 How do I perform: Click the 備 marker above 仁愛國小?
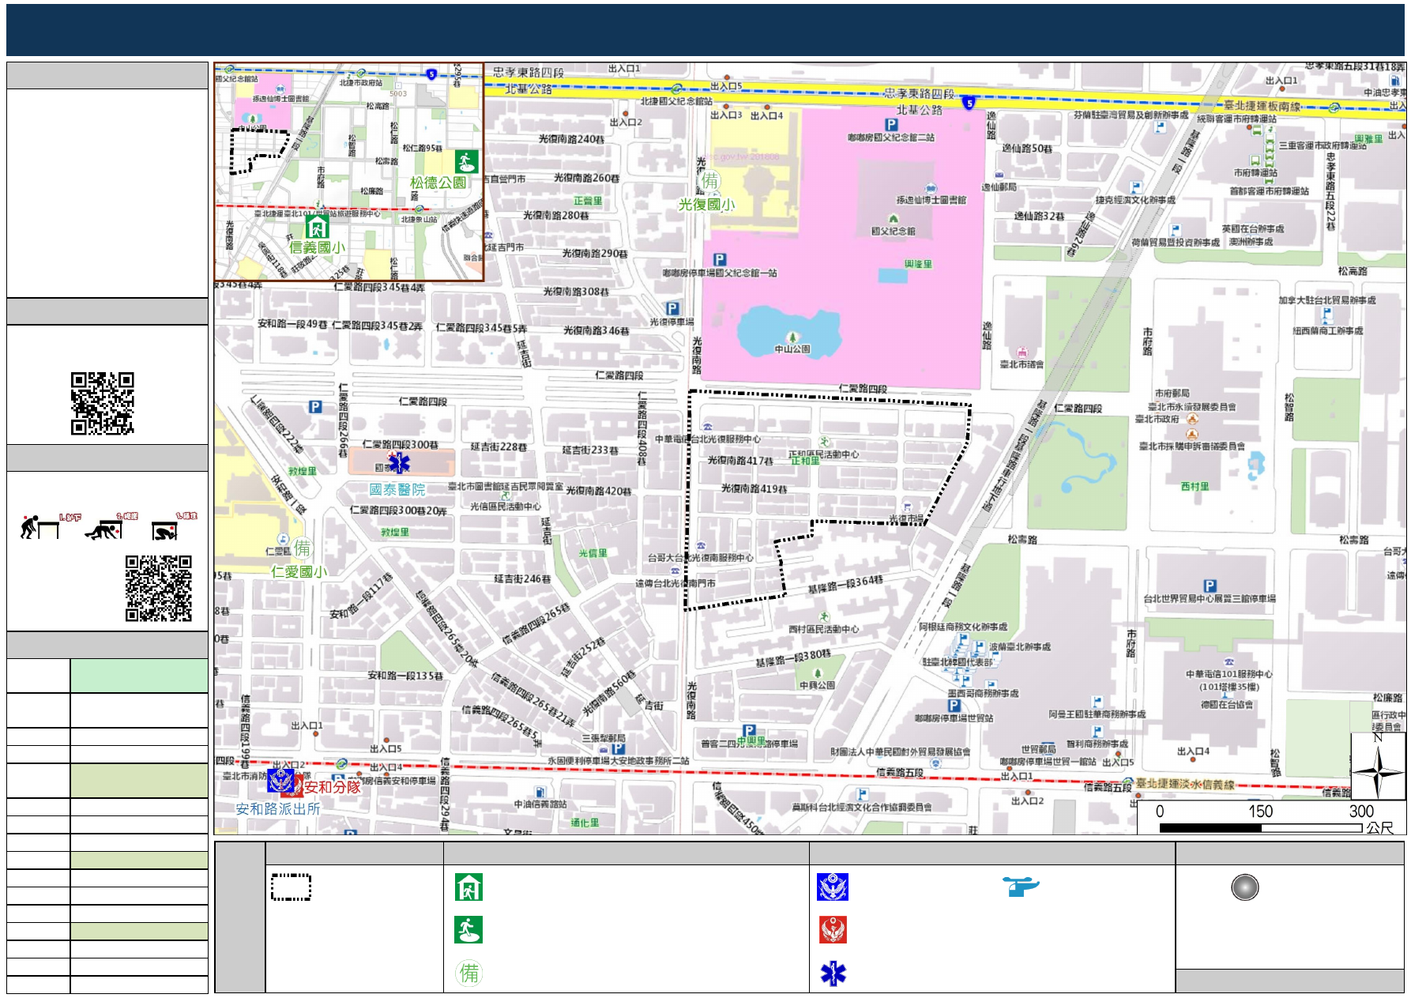tap(303, 548)
